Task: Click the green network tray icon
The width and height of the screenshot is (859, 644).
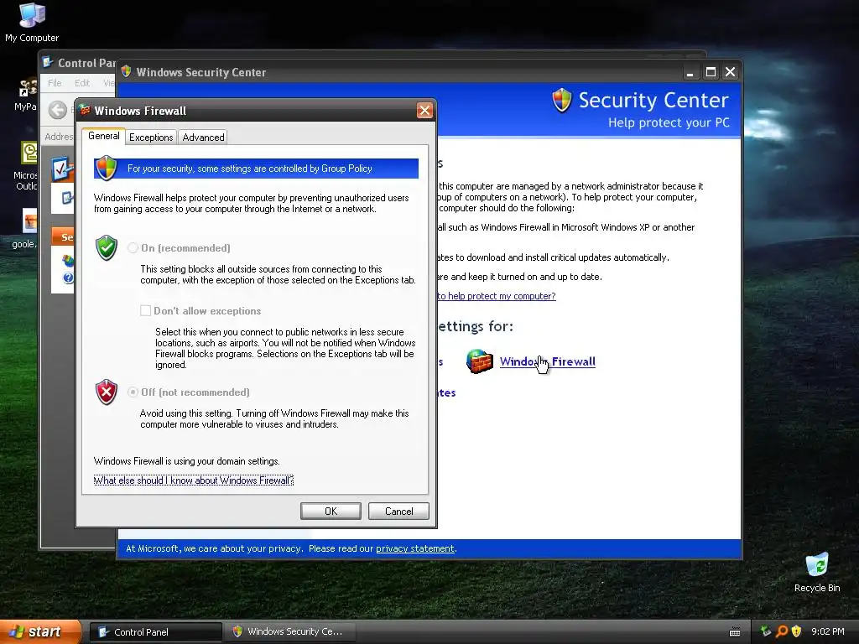Action: click(766, 631)
